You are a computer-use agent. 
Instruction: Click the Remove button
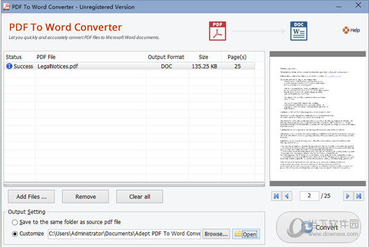[85, 197]
